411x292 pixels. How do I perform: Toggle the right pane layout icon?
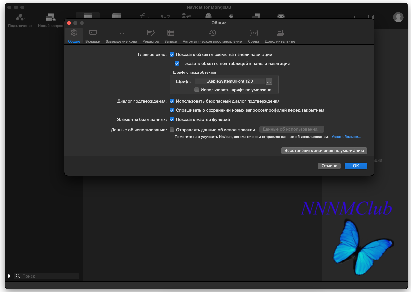coord(371,17)
